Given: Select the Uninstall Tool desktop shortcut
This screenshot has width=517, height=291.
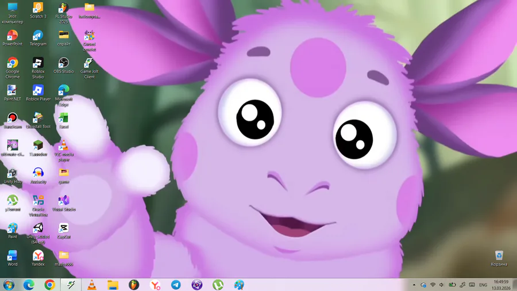Looking at the screenshot, I should (38, 120).
